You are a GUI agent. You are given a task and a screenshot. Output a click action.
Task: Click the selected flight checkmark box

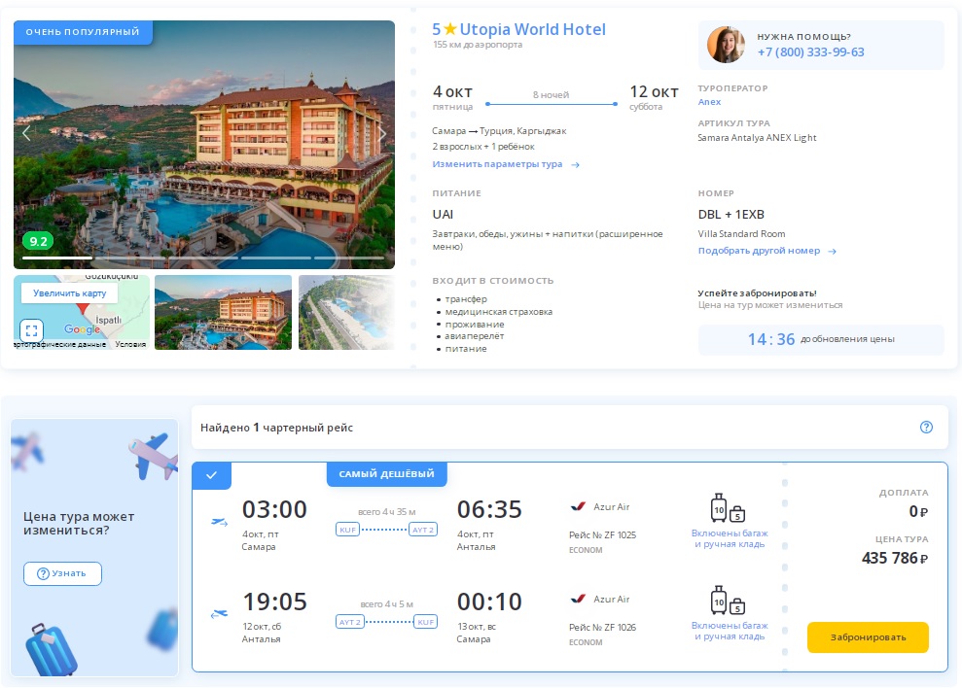(212, 475)
